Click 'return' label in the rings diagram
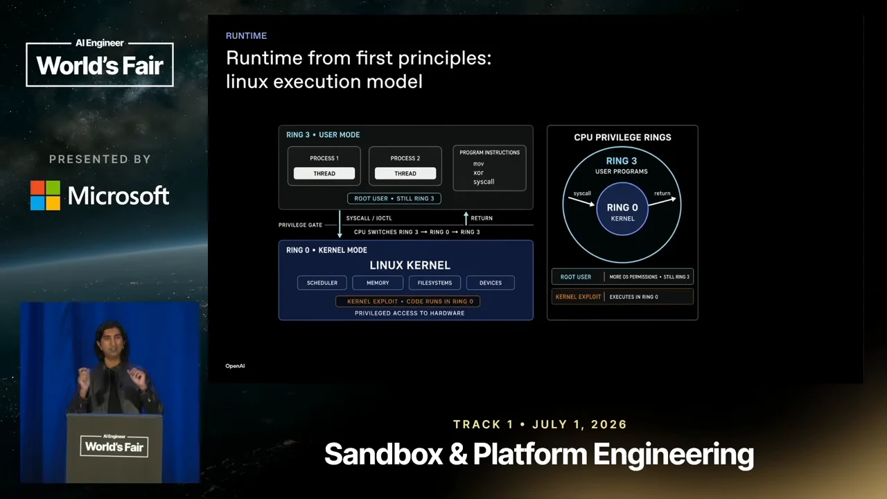The width and height of the screenshot is (887, 499). pos(662,193)
